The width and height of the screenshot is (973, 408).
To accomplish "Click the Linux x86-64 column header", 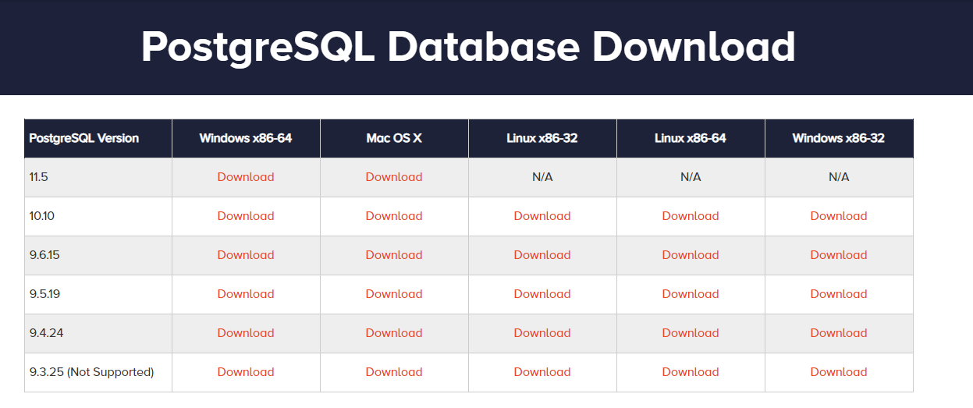I will 691,138.
